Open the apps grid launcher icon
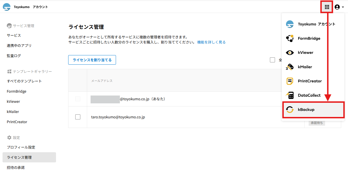 (x=327, y=7)
